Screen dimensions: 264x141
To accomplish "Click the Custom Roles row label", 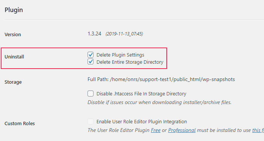I will coord(20,124).
